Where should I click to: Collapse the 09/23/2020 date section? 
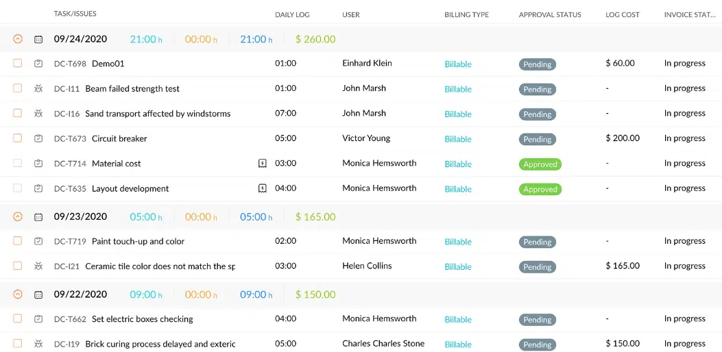pos(18,217)
